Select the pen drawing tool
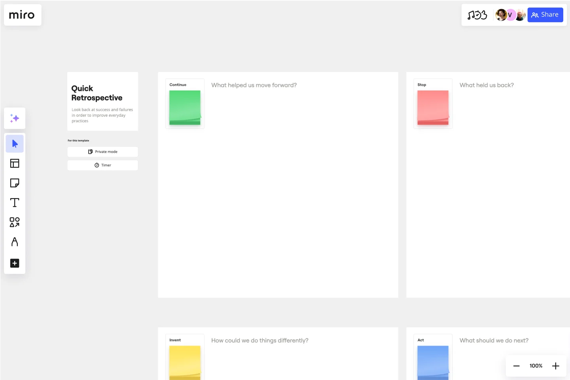 [15, 242]
